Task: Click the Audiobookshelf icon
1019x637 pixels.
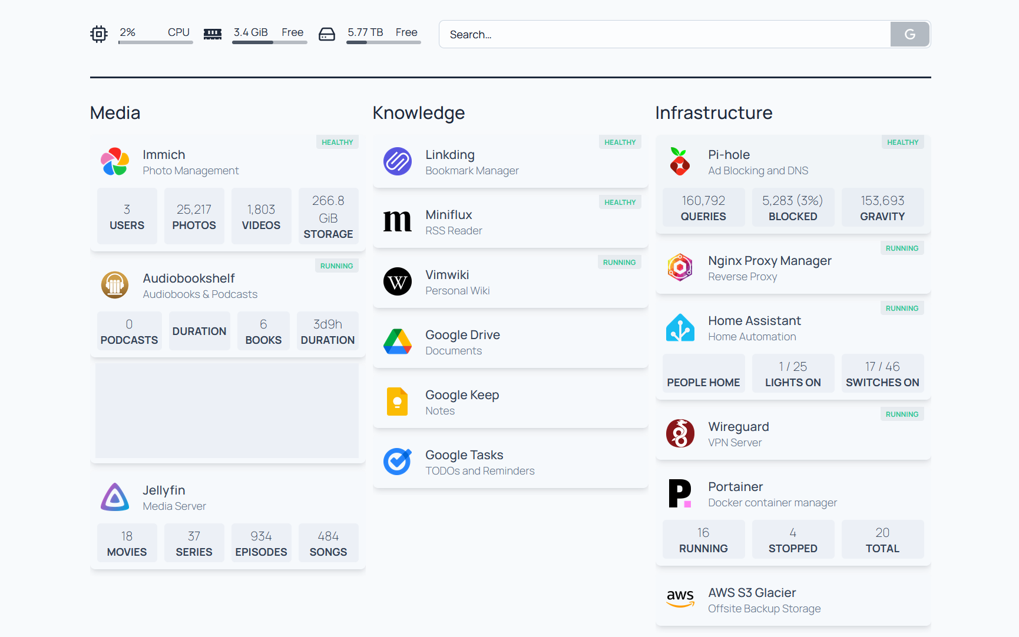Action: 115,285
